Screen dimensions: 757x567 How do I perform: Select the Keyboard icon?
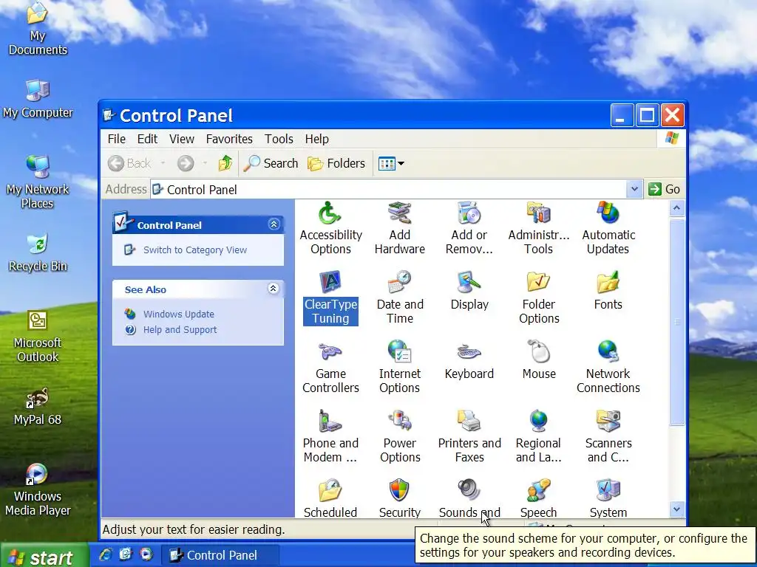pyautogui.click(x=469, y=360)
